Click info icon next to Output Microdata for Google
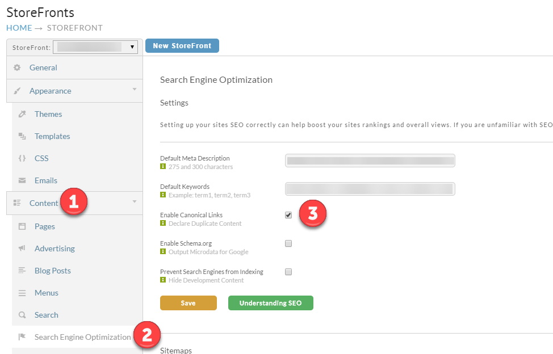 click(x=163, y=251)
